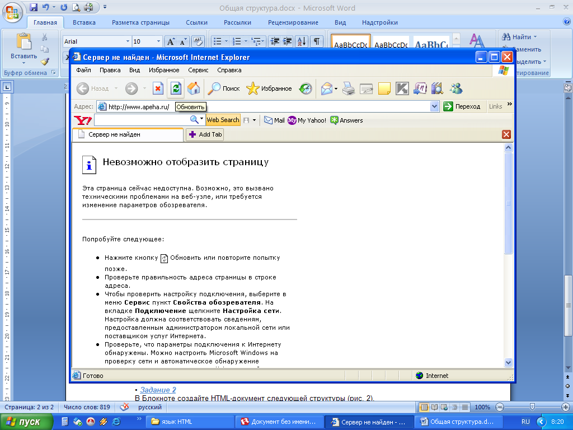Click the zoom in plus button in Word
Image resolution: width=573 pixels, height=430 pixels.
pyautogui.click(x=565, y=407)
